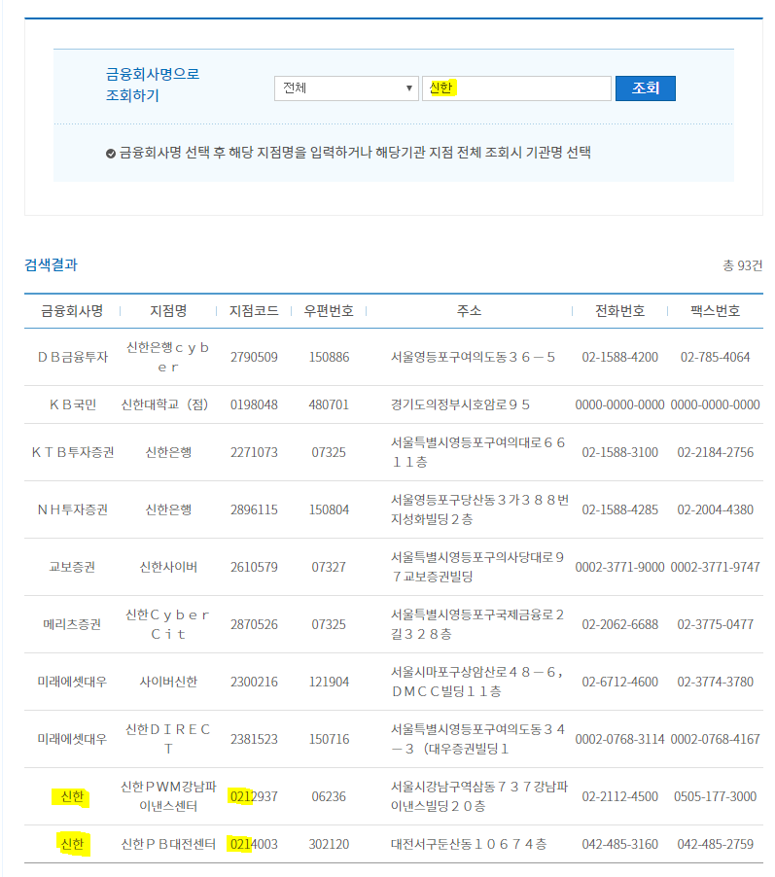The width and height of the screenshot is (775, 877).
Task: Click fax number 02-785-4064
Action: (x=715, y=357)
